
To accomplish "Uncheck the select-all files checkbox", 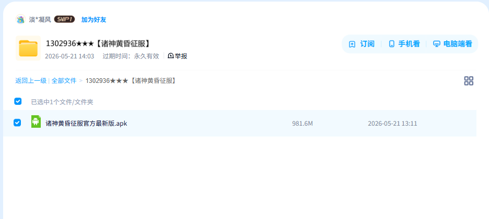I will [18, 101].
